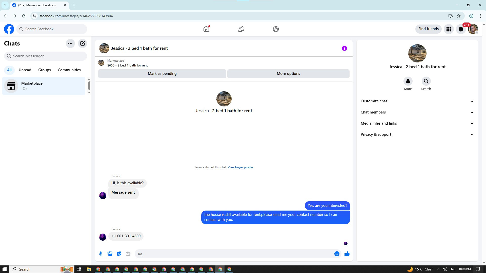Viewport: 486px width, 273px height.
Task: Close the Messenger browser tab
Action: pyautogui.click(x=65, y=5)
